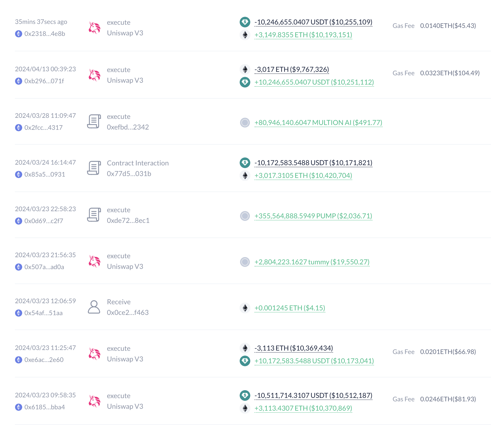Open transaction hash 0x6185...bba4

coord(44,407)
